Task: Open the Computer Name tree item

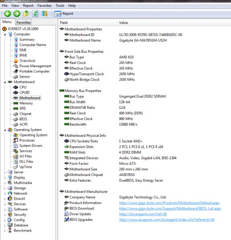Action: click(x=32, y=45)
